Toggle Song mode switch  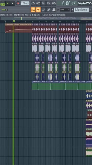[3, 3]
